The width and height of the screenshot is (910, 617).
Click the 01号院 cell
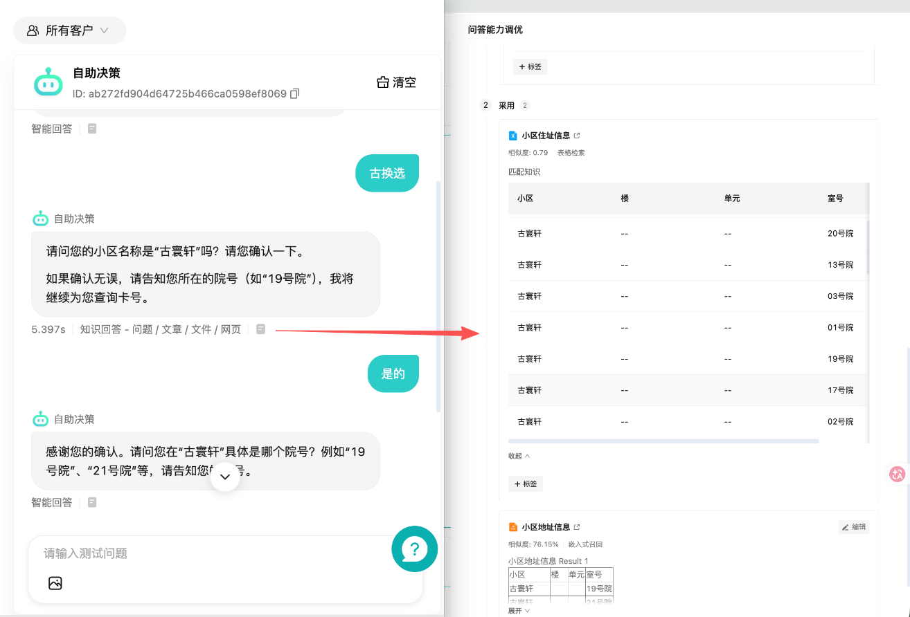[841, 328]
